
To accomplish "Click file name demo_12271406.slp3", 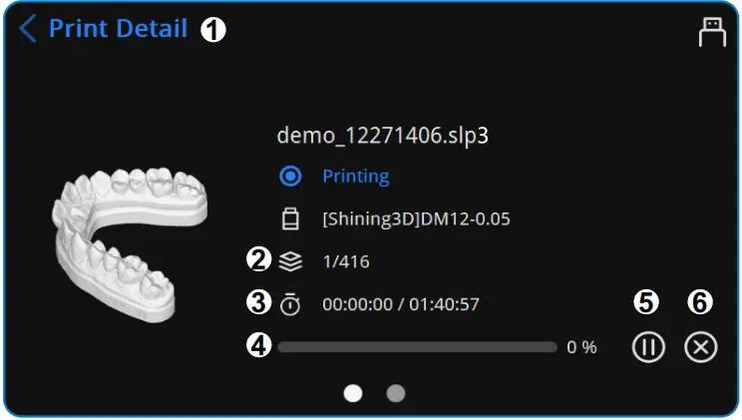I will pyautogui.click(x=382, y=136).
